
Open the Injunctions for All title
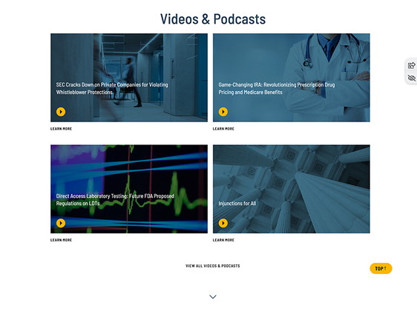237,204
